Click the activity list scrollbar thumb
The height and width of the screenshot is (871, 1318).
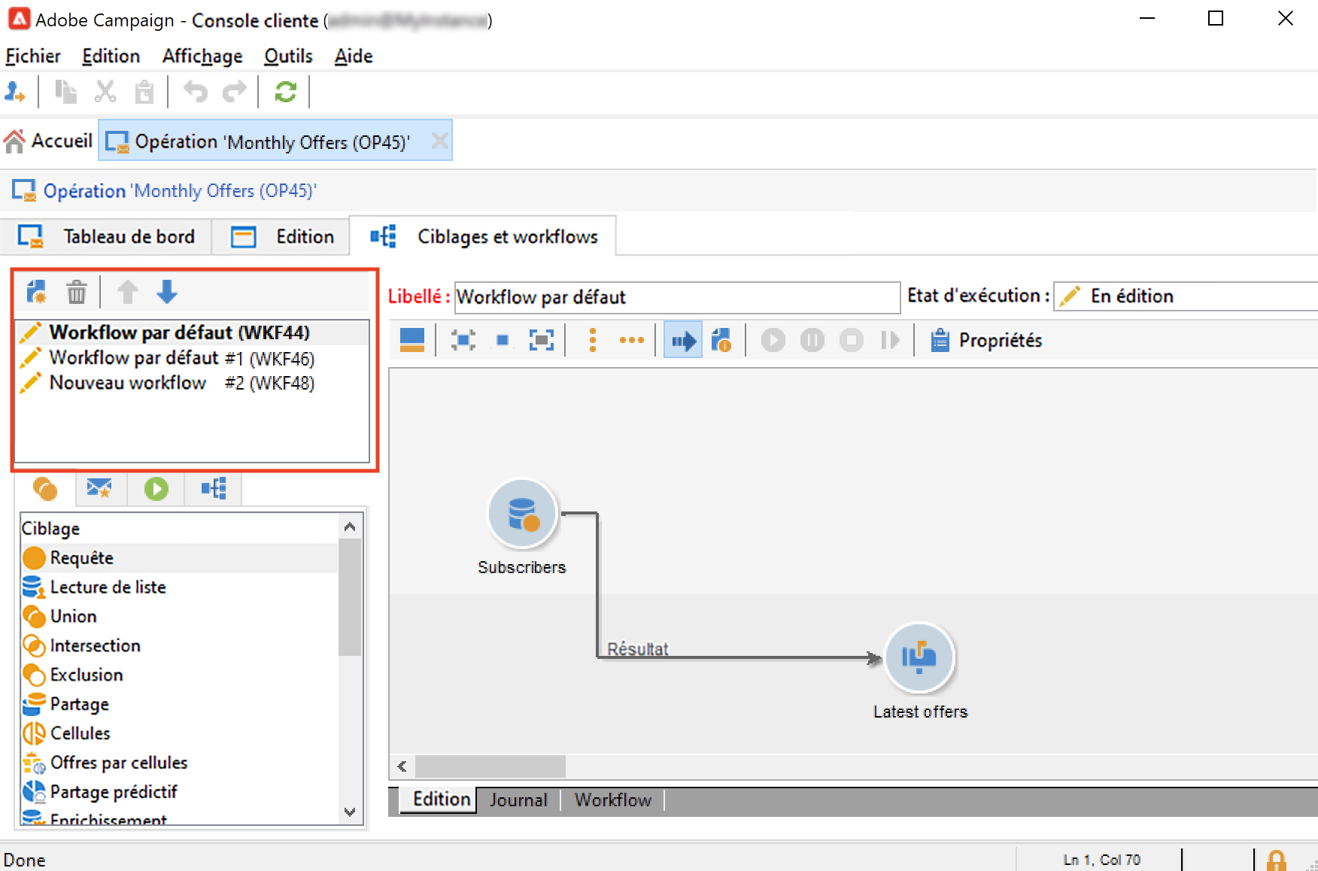[350, 597]
